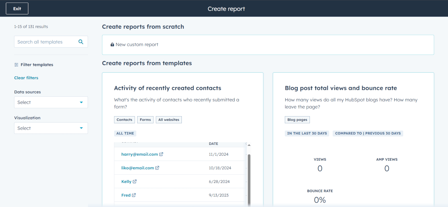
Task: Click the IN THE LAST 30 DAYS badge
Action: 307,133
